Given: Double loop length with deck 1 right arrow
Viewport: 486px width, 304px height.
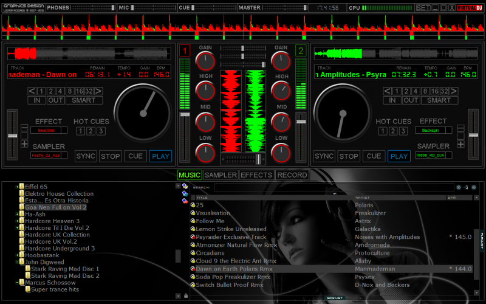Looking at the screenshot, I should (98, 91).
